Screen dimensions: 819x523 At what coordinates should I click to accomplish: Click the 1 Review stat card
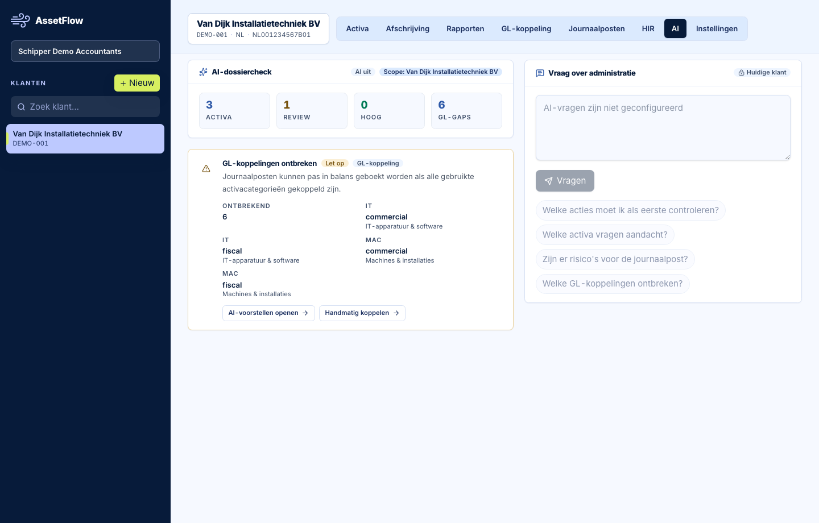coord(312,111)
